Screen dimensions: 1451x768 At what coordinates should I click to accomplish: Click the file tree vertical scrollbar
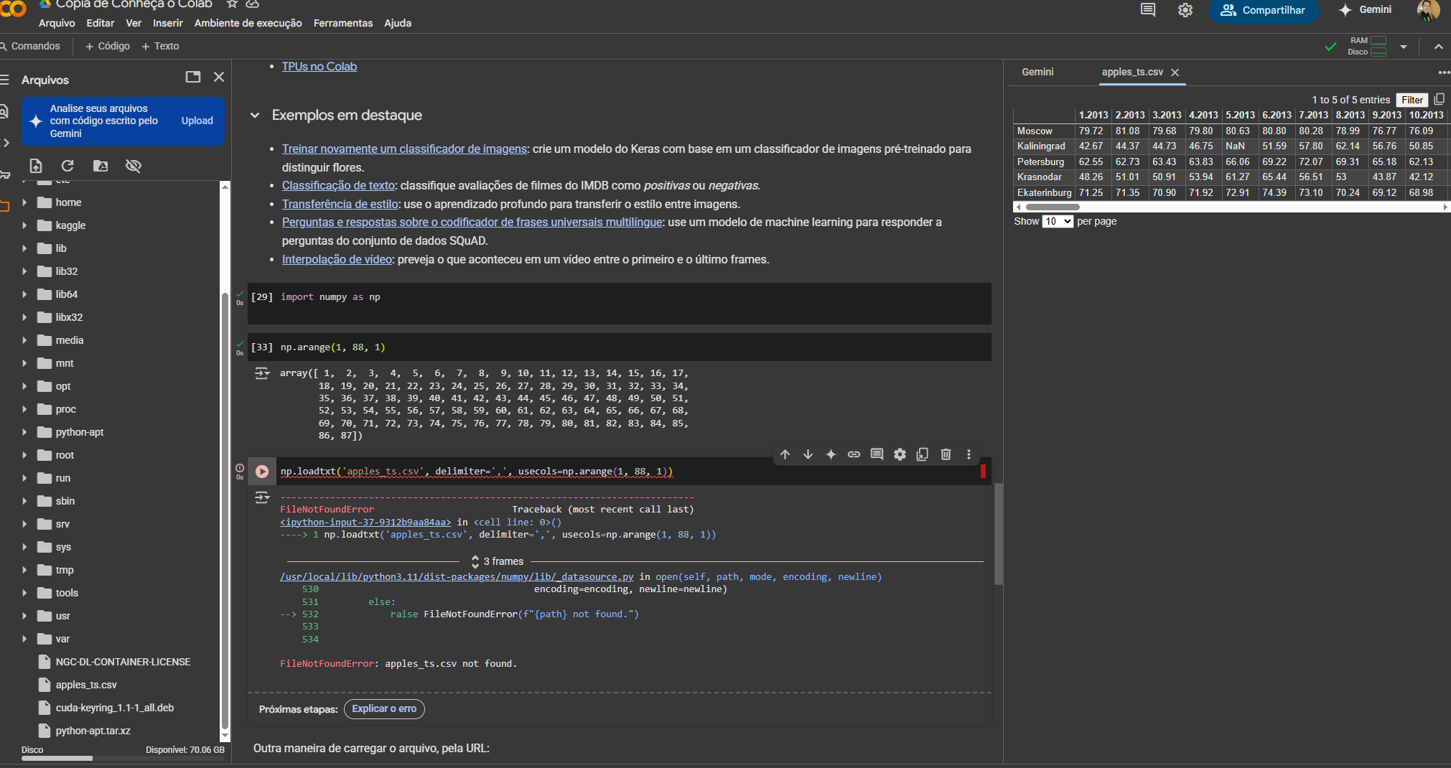[x=225, y=510]
